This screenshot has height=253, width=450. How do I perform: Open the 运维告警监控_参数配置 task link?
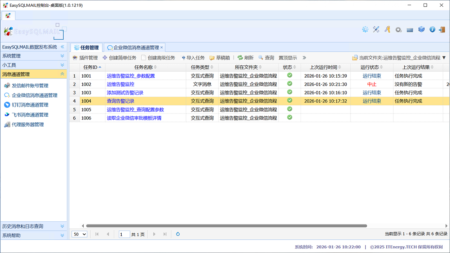tap(131, 76)
